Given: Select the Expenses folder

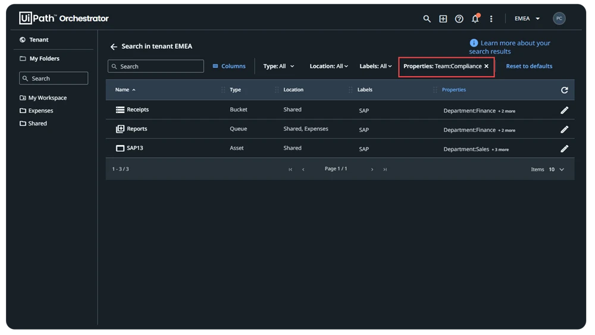Looking at the screenshot, I should pos(36,111).
